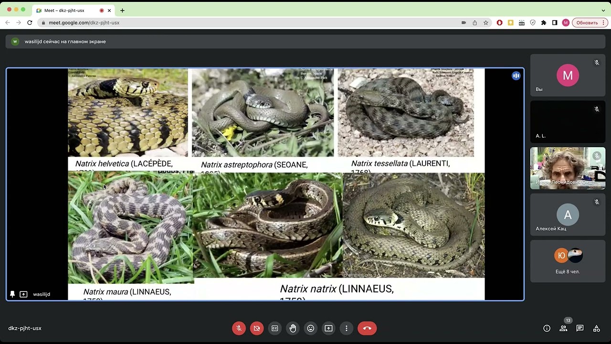Click the wasilijd avatar in the notification bar
Viewport: 611px width, 344px height.
(x=15, y=42)
